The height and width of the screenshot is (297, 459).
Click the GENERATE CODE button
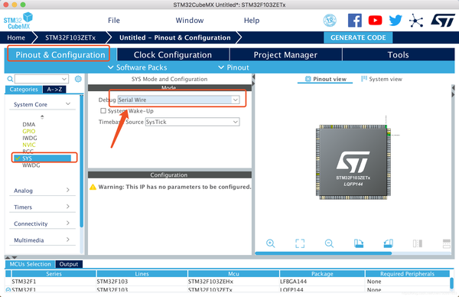[x=358, y=38]
